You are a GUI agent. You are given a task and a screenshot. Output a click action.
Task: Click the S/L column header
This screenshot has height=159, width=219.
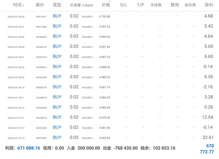click(124, 5)
